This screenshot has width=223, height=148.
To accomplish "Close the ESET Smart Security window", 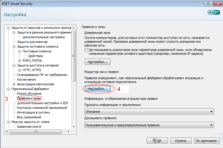I will coord(218,4).
